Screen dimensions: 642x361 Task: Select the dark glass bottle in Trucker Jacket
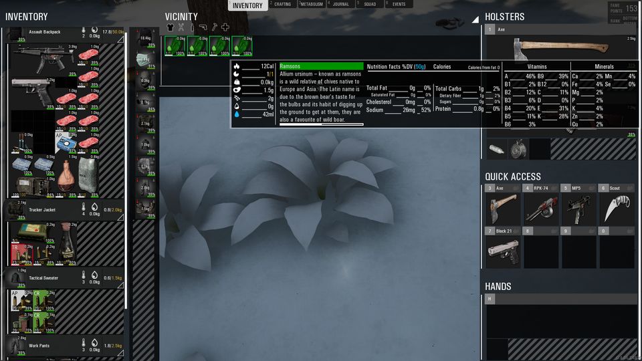pos(66,244)
